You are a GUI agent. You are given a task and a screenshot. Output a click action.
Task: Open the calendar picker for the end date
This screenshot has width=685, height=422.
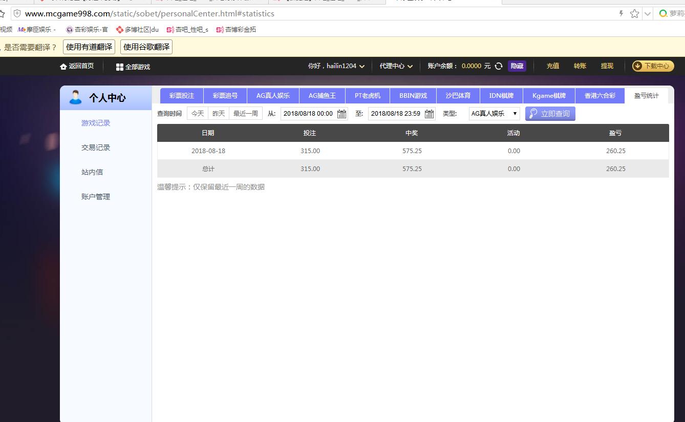click(x=429, y=113)
